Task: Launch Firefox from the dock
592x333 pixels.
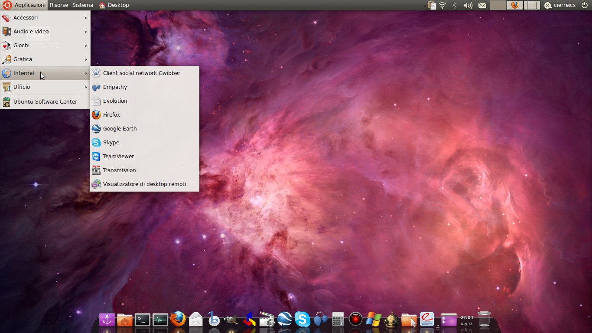Action: click(x=178, y=320)
